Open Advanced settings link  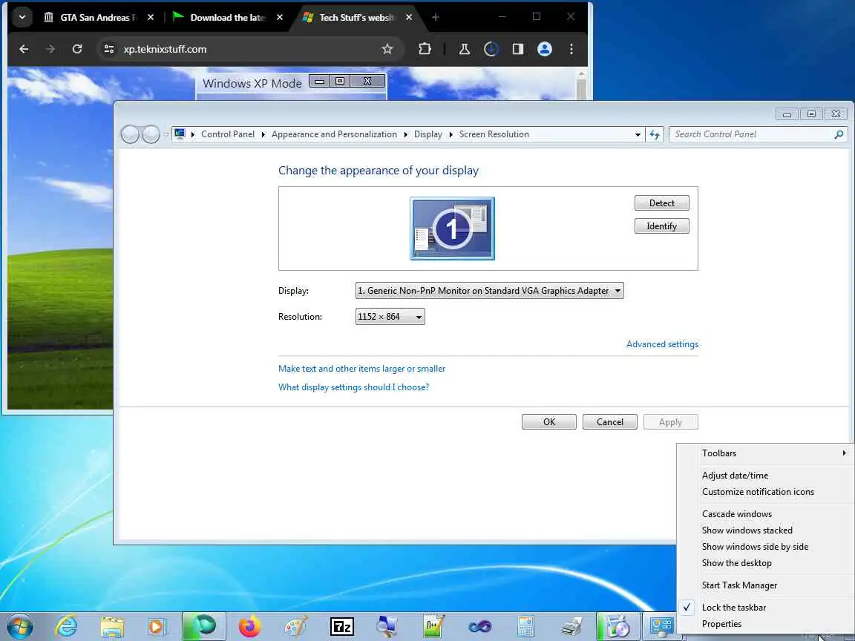pos(662,344)
